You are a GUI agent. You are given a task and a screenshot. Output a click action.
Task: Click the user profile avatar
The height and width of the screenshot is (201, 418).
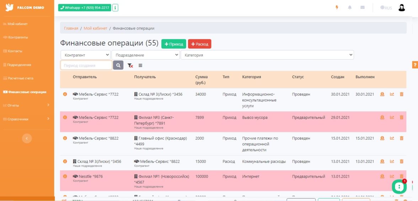point(402,7)
